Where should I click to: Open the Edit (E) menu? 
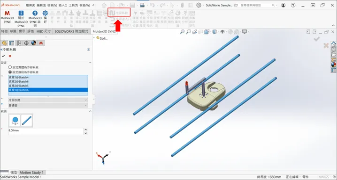click(x=41, y=5)
